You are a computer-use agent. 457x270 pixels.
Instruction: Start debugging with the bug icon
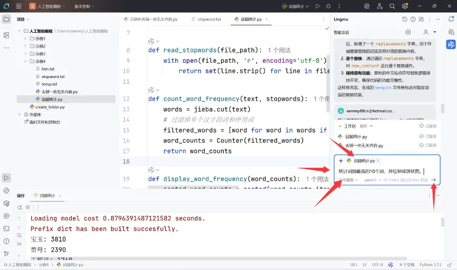point(328,6)
